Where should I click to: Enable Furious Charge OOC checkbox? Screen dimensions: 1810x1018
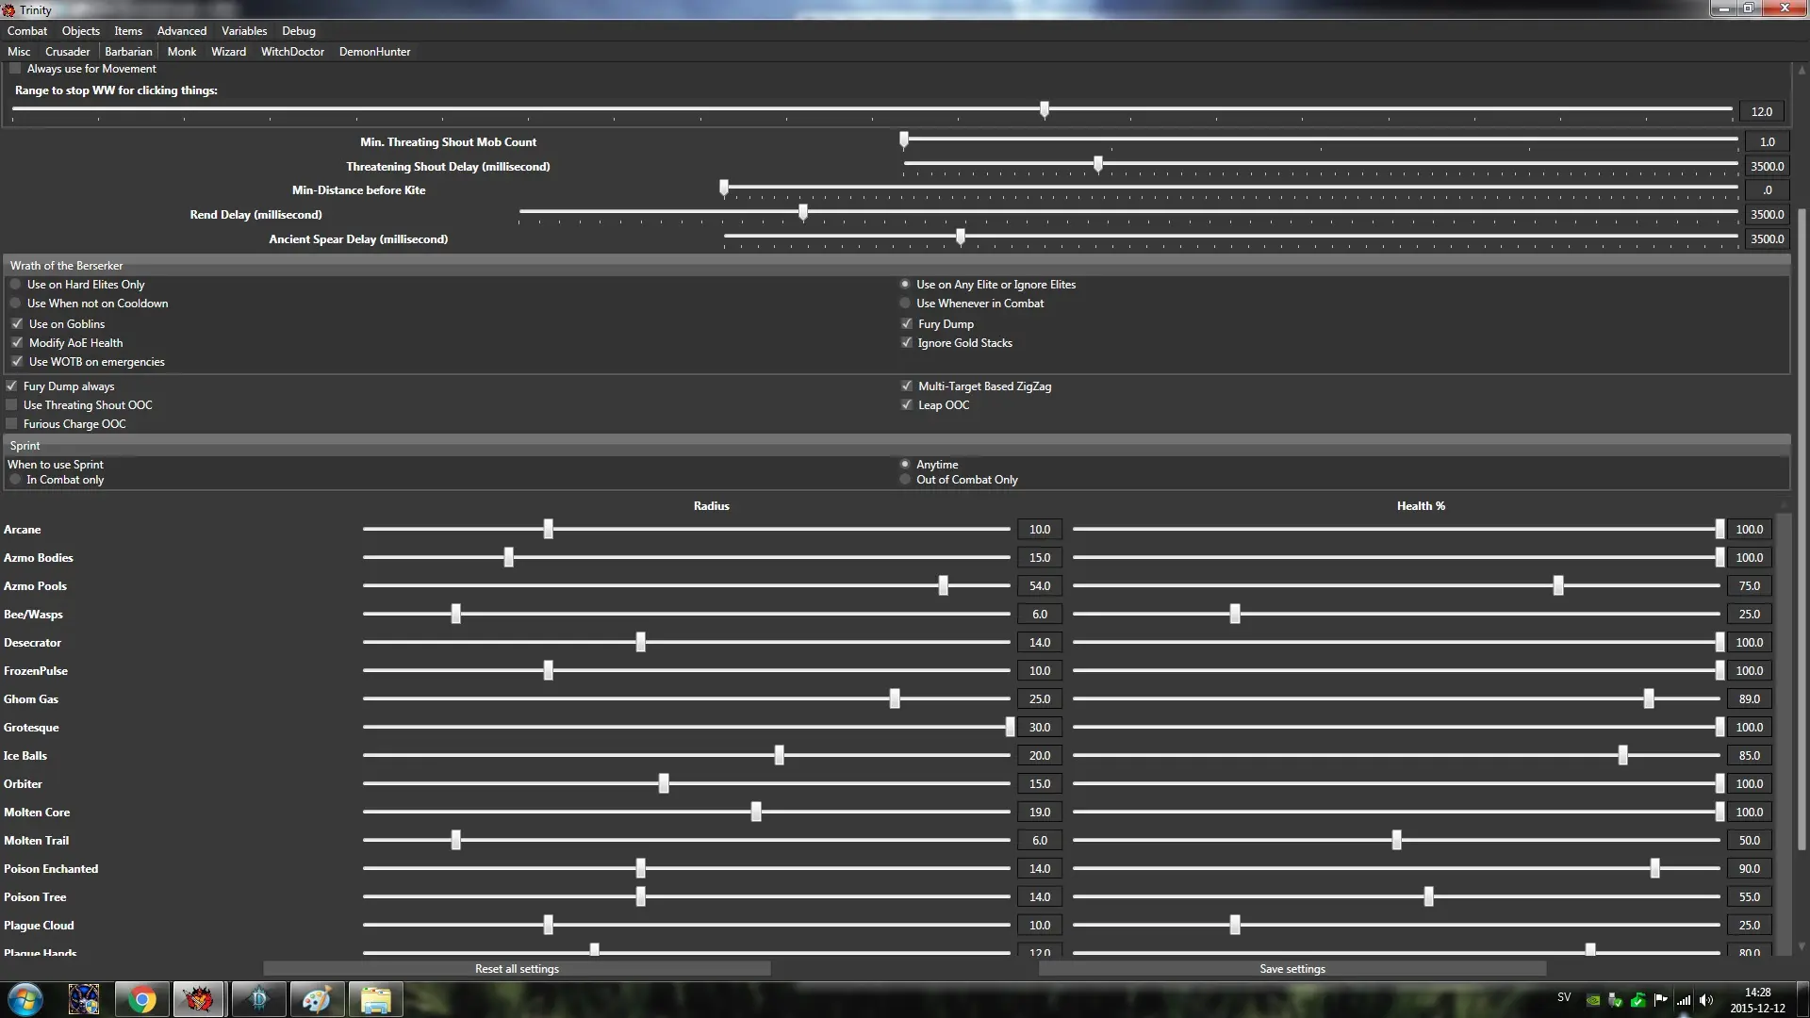11,424
